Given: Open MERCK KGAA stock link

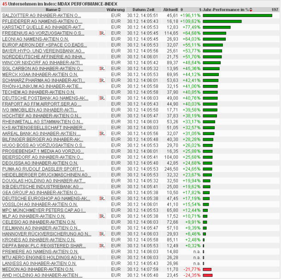Looking at the screenshot, I should pyautogui.click(x=40, y=75).
